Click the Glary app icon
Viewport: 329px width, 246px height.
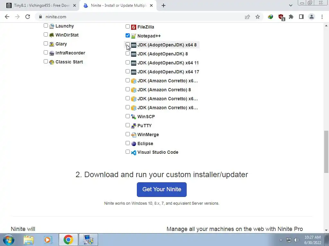coord(52,44)
